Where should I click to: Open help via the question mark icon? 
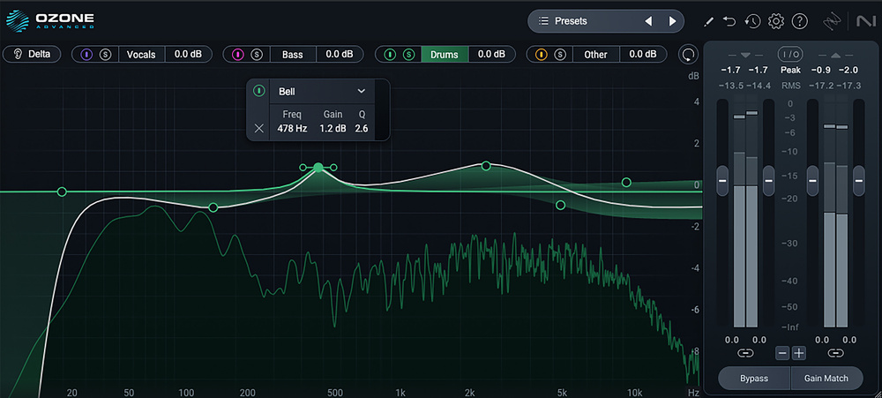pos(800,20)
